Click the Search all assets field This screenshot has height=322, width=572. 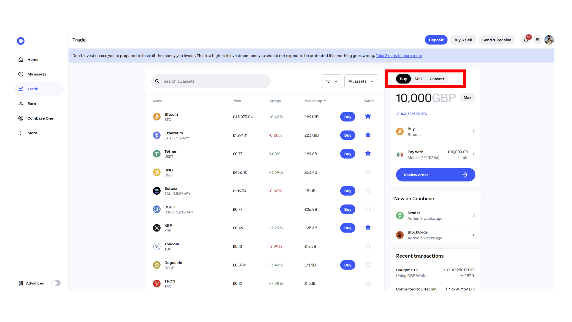coord(211,81)
